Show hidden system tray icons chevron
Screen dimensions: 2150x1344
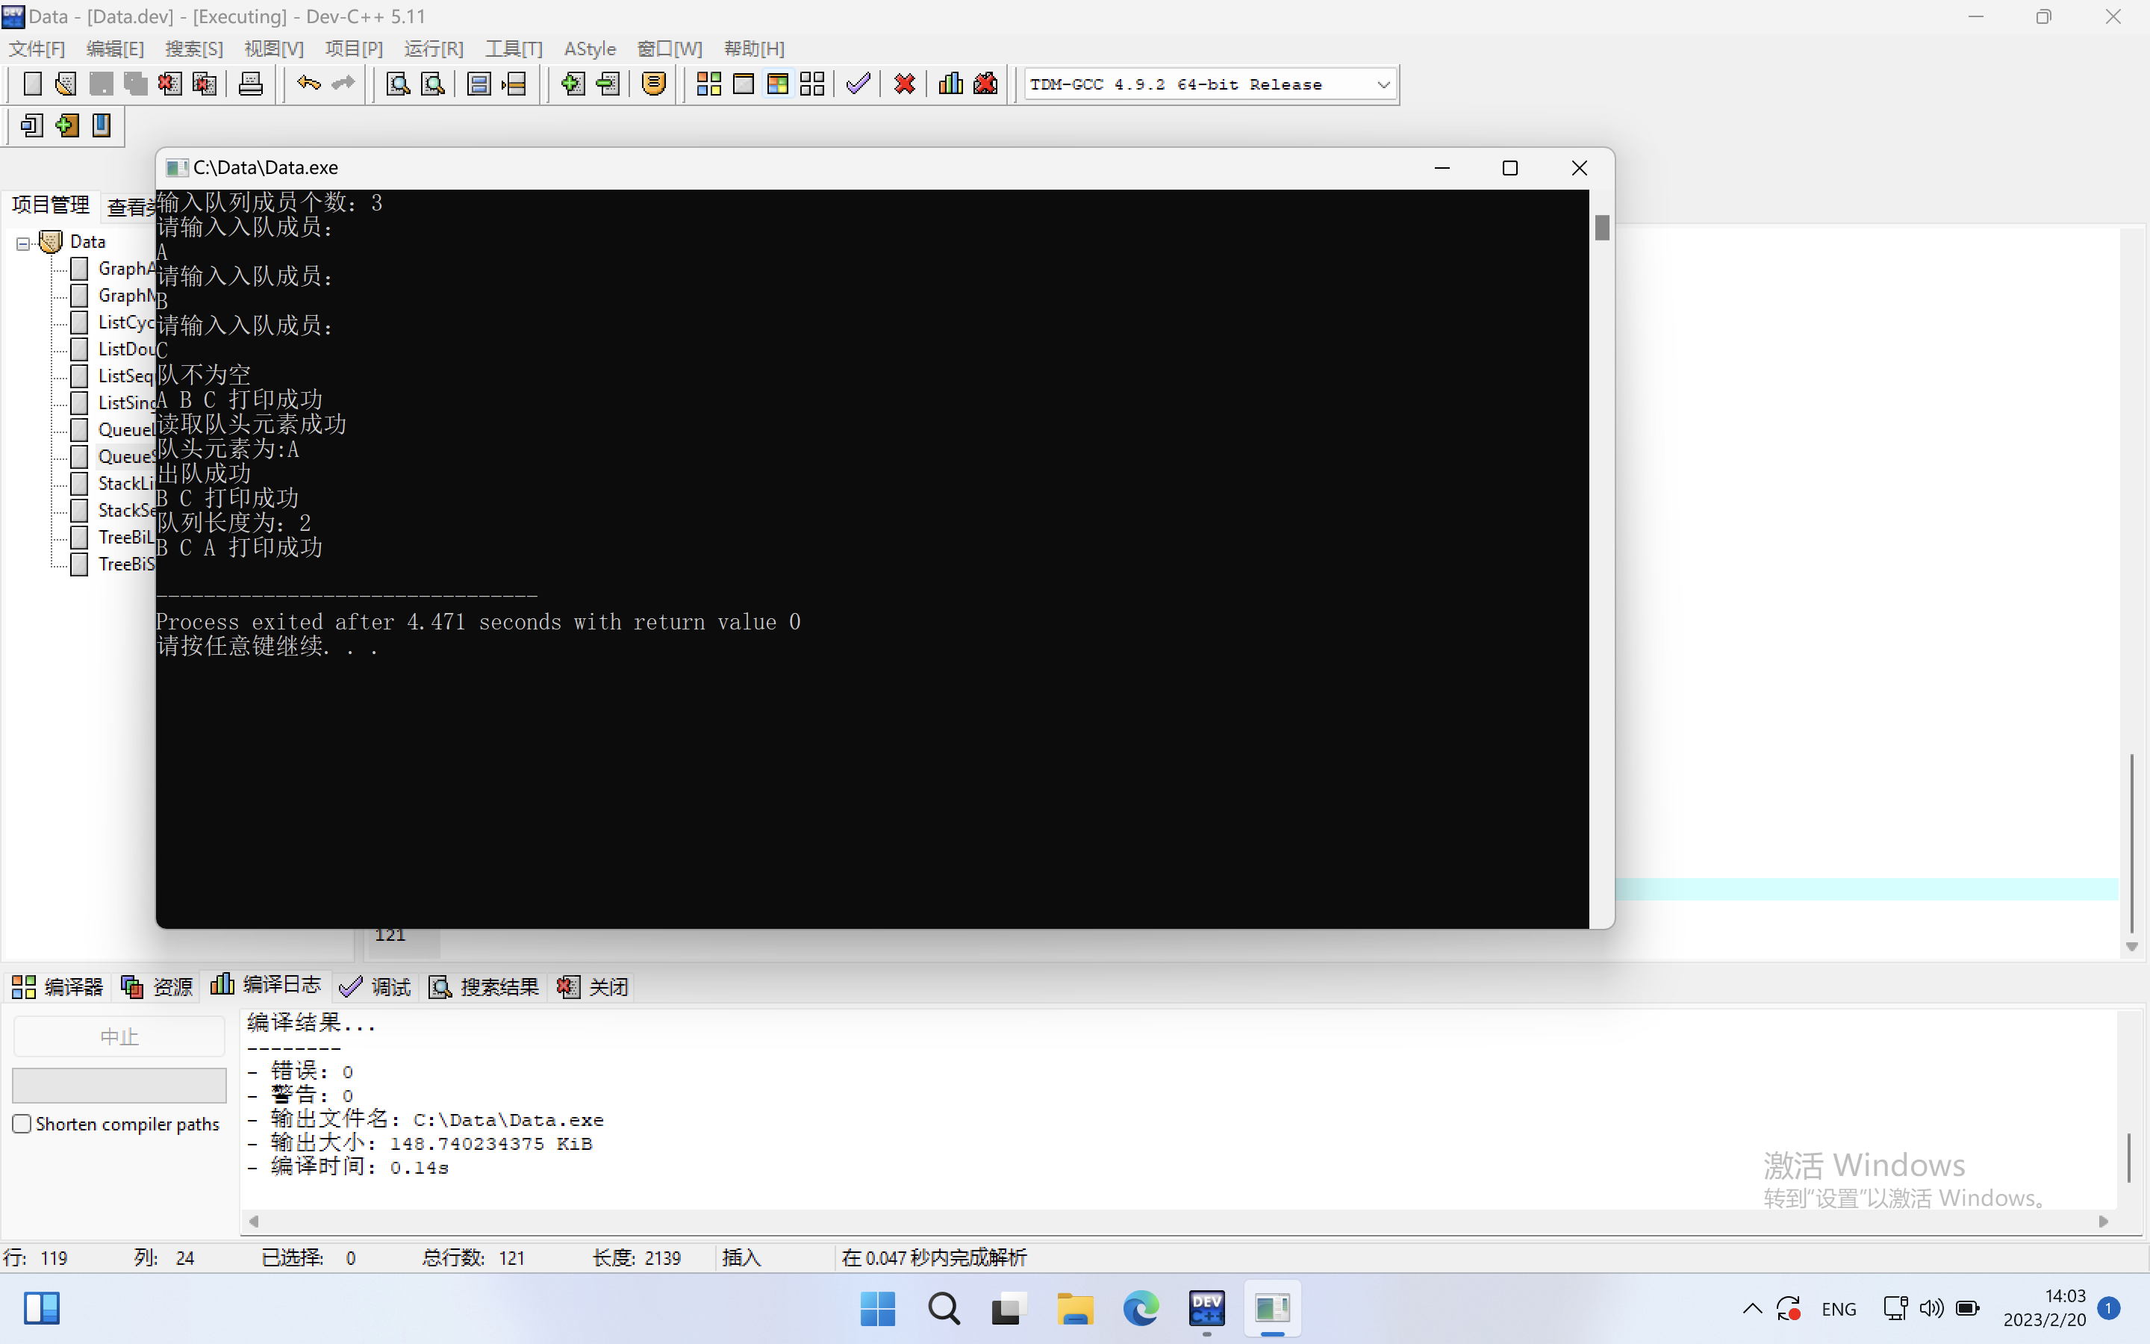pyautogui.click(x=1751, y=1308)
